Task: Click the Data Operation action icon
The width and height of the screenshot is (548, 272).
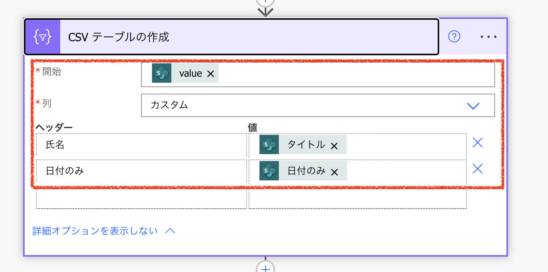Action: pyautogui.click(x=42, y=36)
